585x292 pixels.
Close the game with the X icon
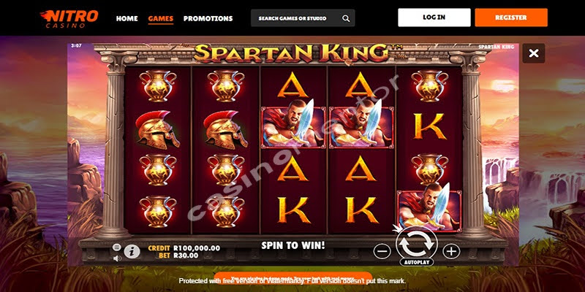[534, 53]
